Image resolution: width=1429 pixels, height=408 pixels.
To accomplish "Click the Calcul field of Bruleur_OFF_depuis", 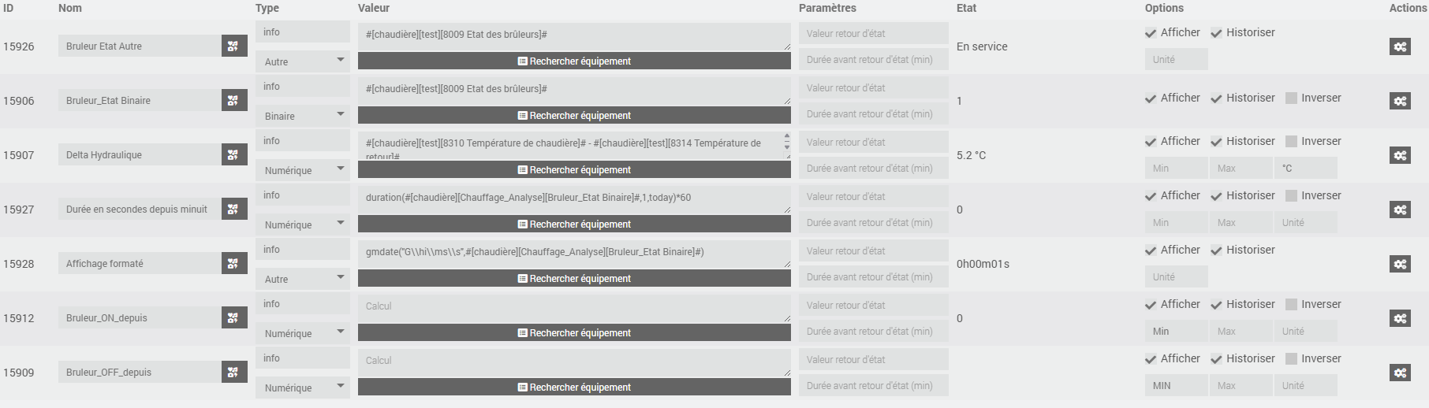I will click(x=574, y=361).
